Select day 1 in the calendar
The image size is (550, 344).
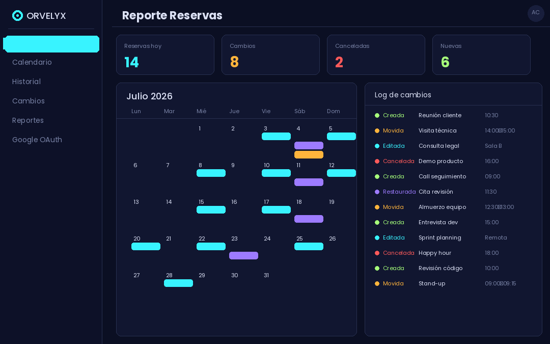pyautogui.click(x=200, y=128)
